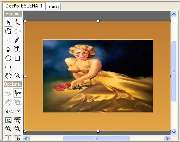Click the bottom-center selection handle
This screenshot has width=180, height=142.
click(98, 131)
